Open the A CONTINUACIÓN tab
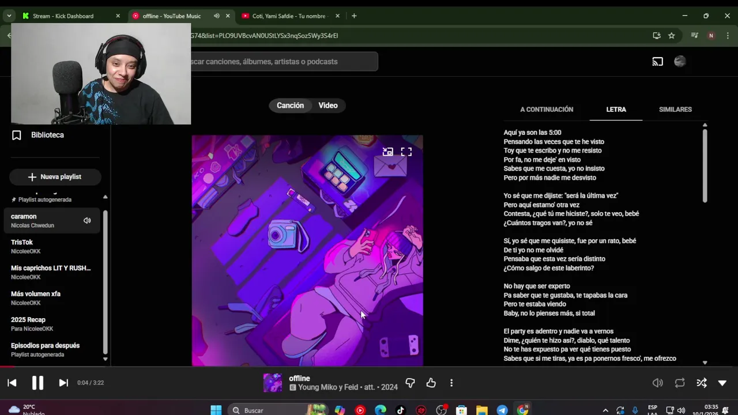The image size is (738, 415). click(547, 110)
